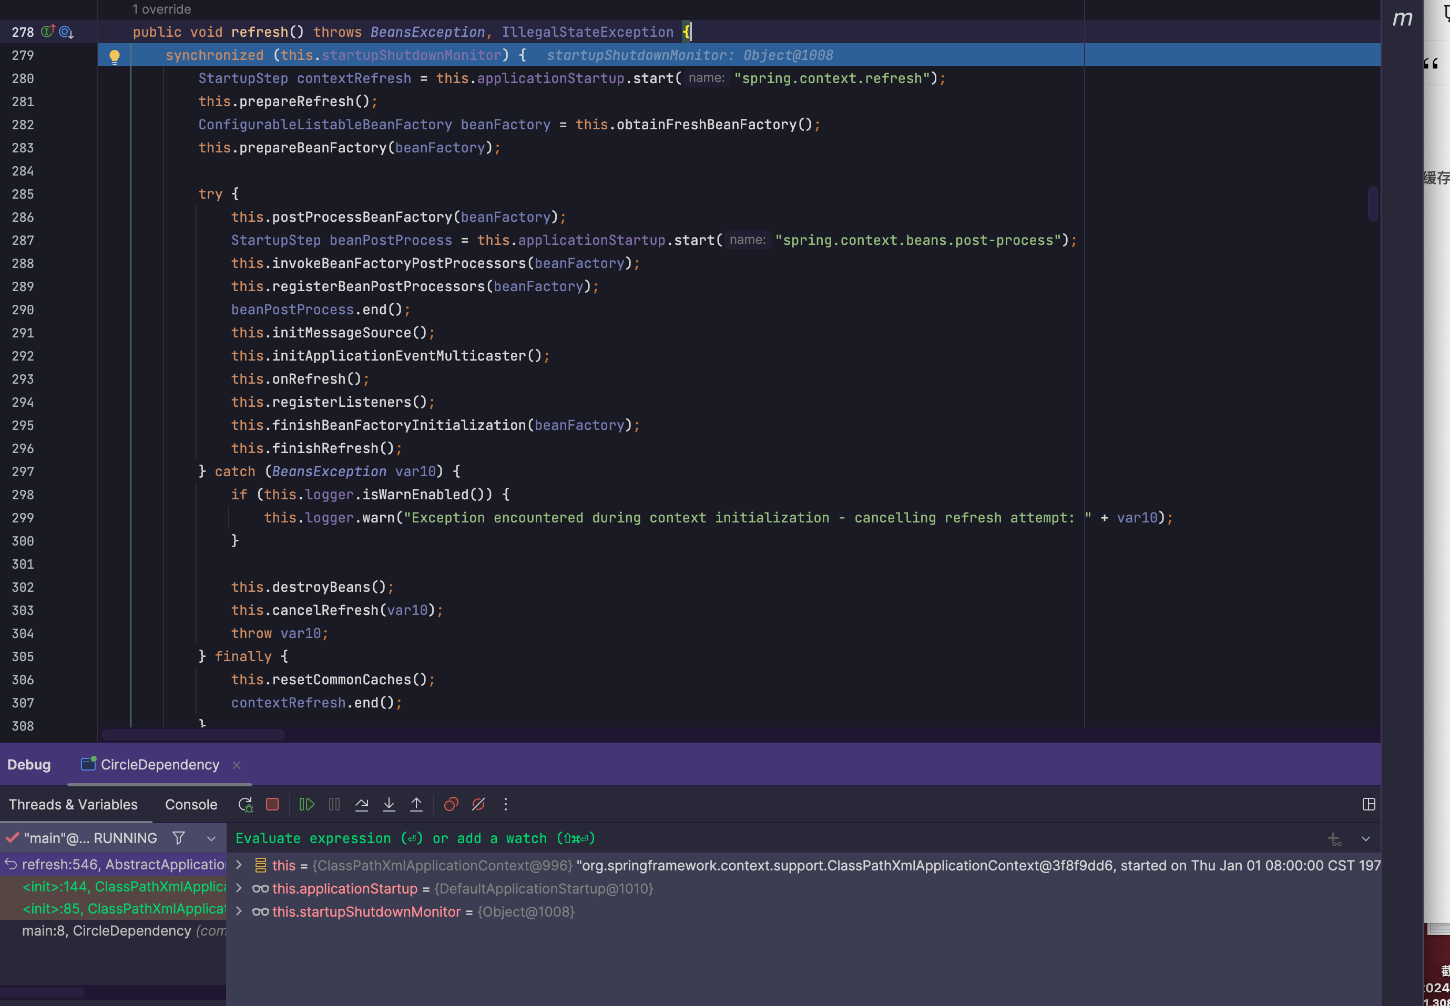Open View Breakpoints dialog
The height and width of the screenshot is (1006, 1450).
[x=451, y=804]
